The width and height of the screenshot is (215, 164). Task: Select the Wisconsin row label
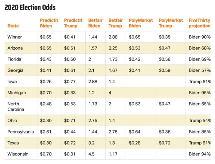coord(18,154)
